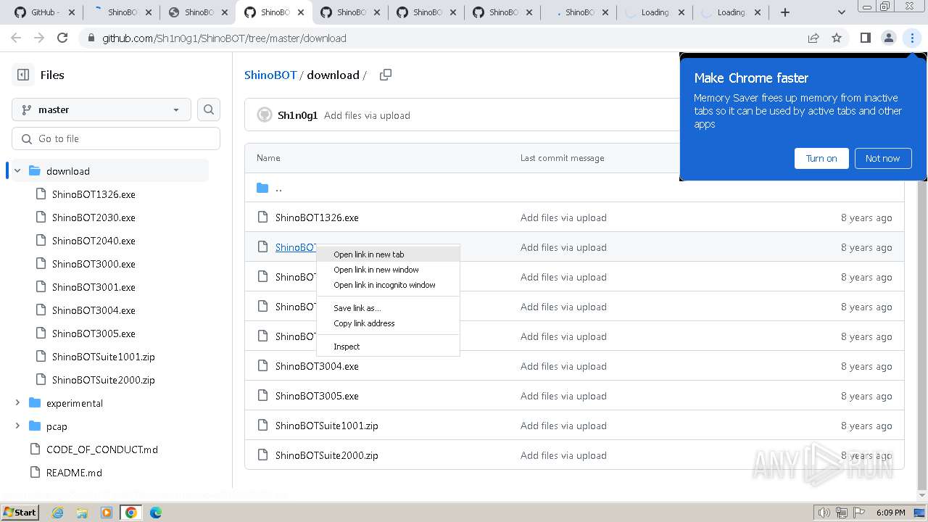Switch to the first GitHub tab

click(45, 12)
